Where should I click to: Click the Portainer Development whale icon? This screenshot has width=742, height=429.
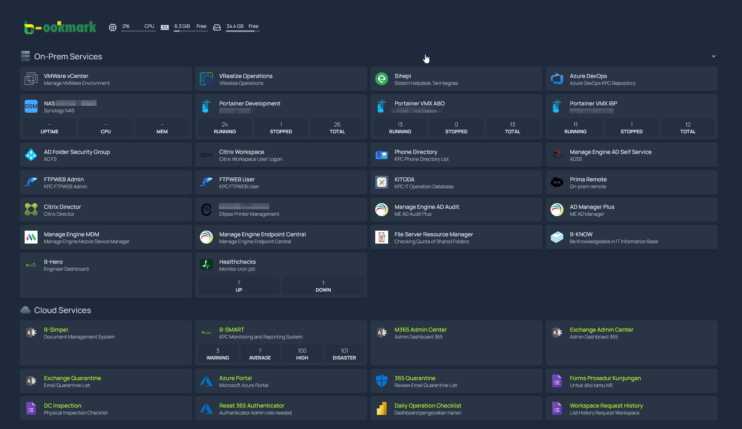(206, 106)
